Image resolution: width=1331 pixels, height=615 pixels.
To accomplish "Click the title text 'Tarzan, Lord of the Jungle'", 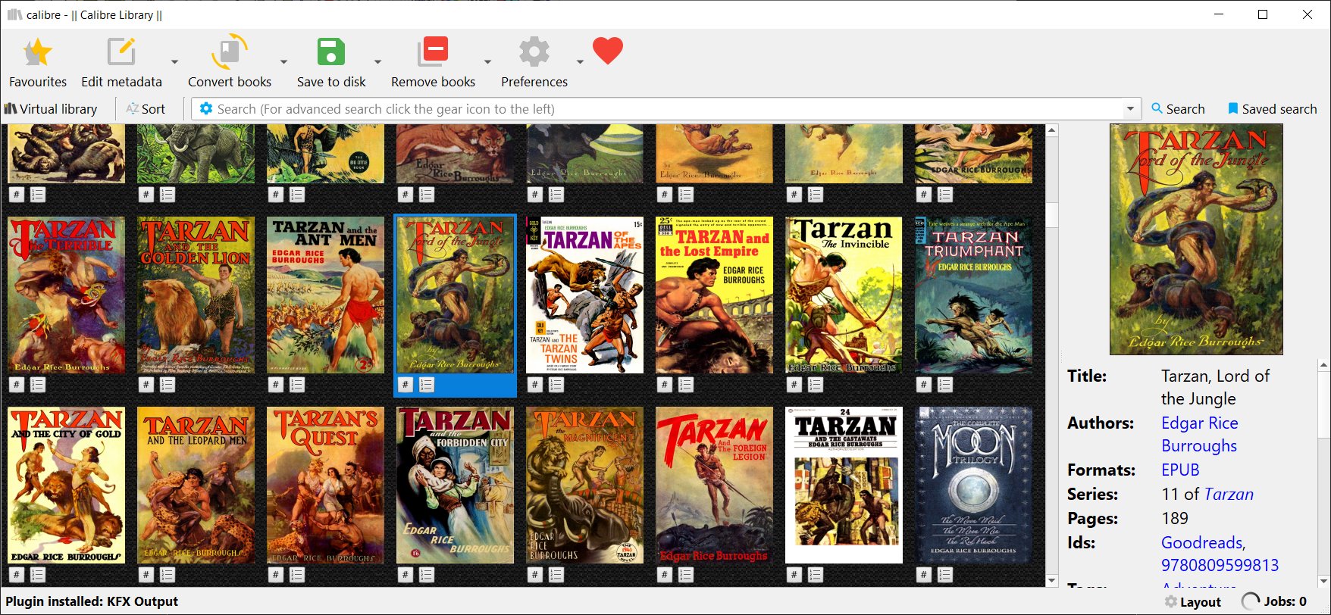I will coord(1215,387).
